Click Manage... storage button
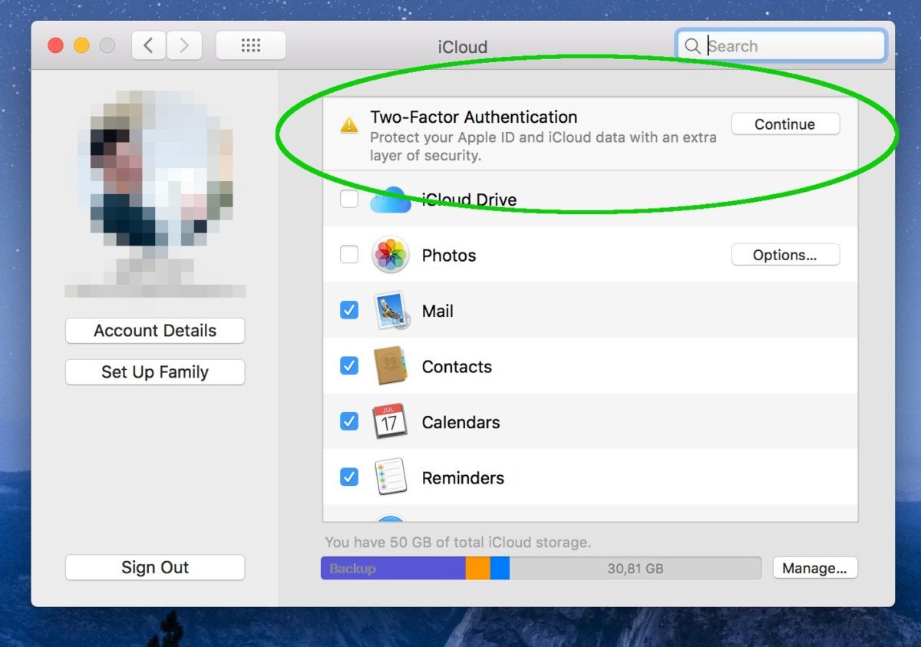The width and height of the screenshot is (921, 647). pos(815,568)
